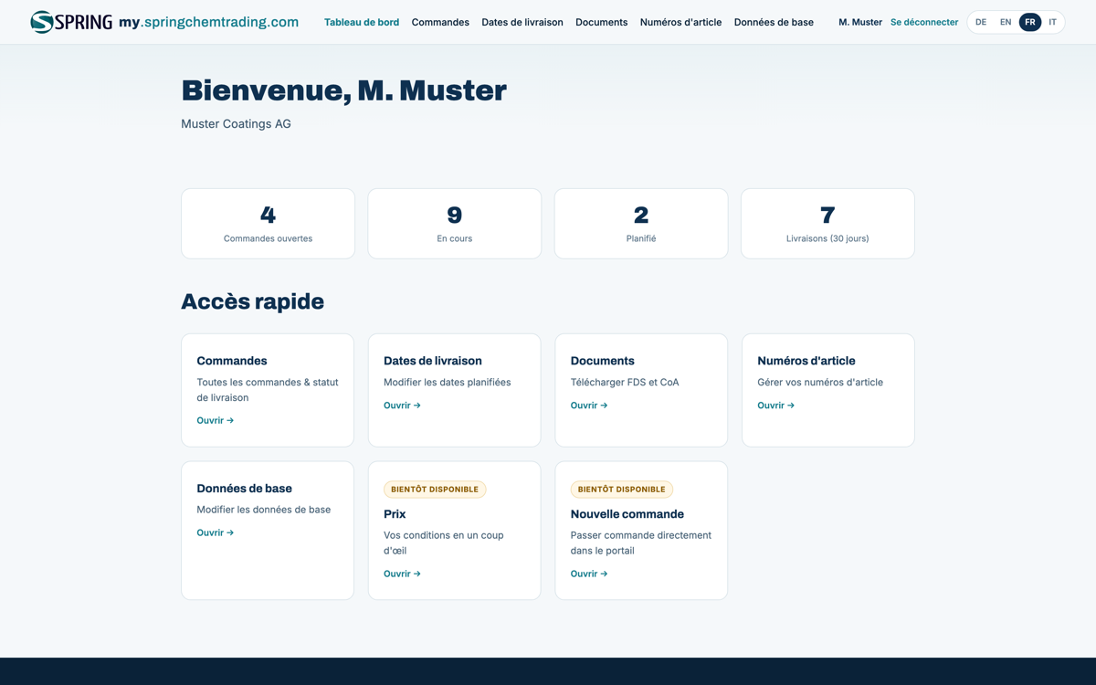Viewport: 1096px width, 685px height.
Task: Click Ouvrir in the Prix card
Action: pos(402,574)
